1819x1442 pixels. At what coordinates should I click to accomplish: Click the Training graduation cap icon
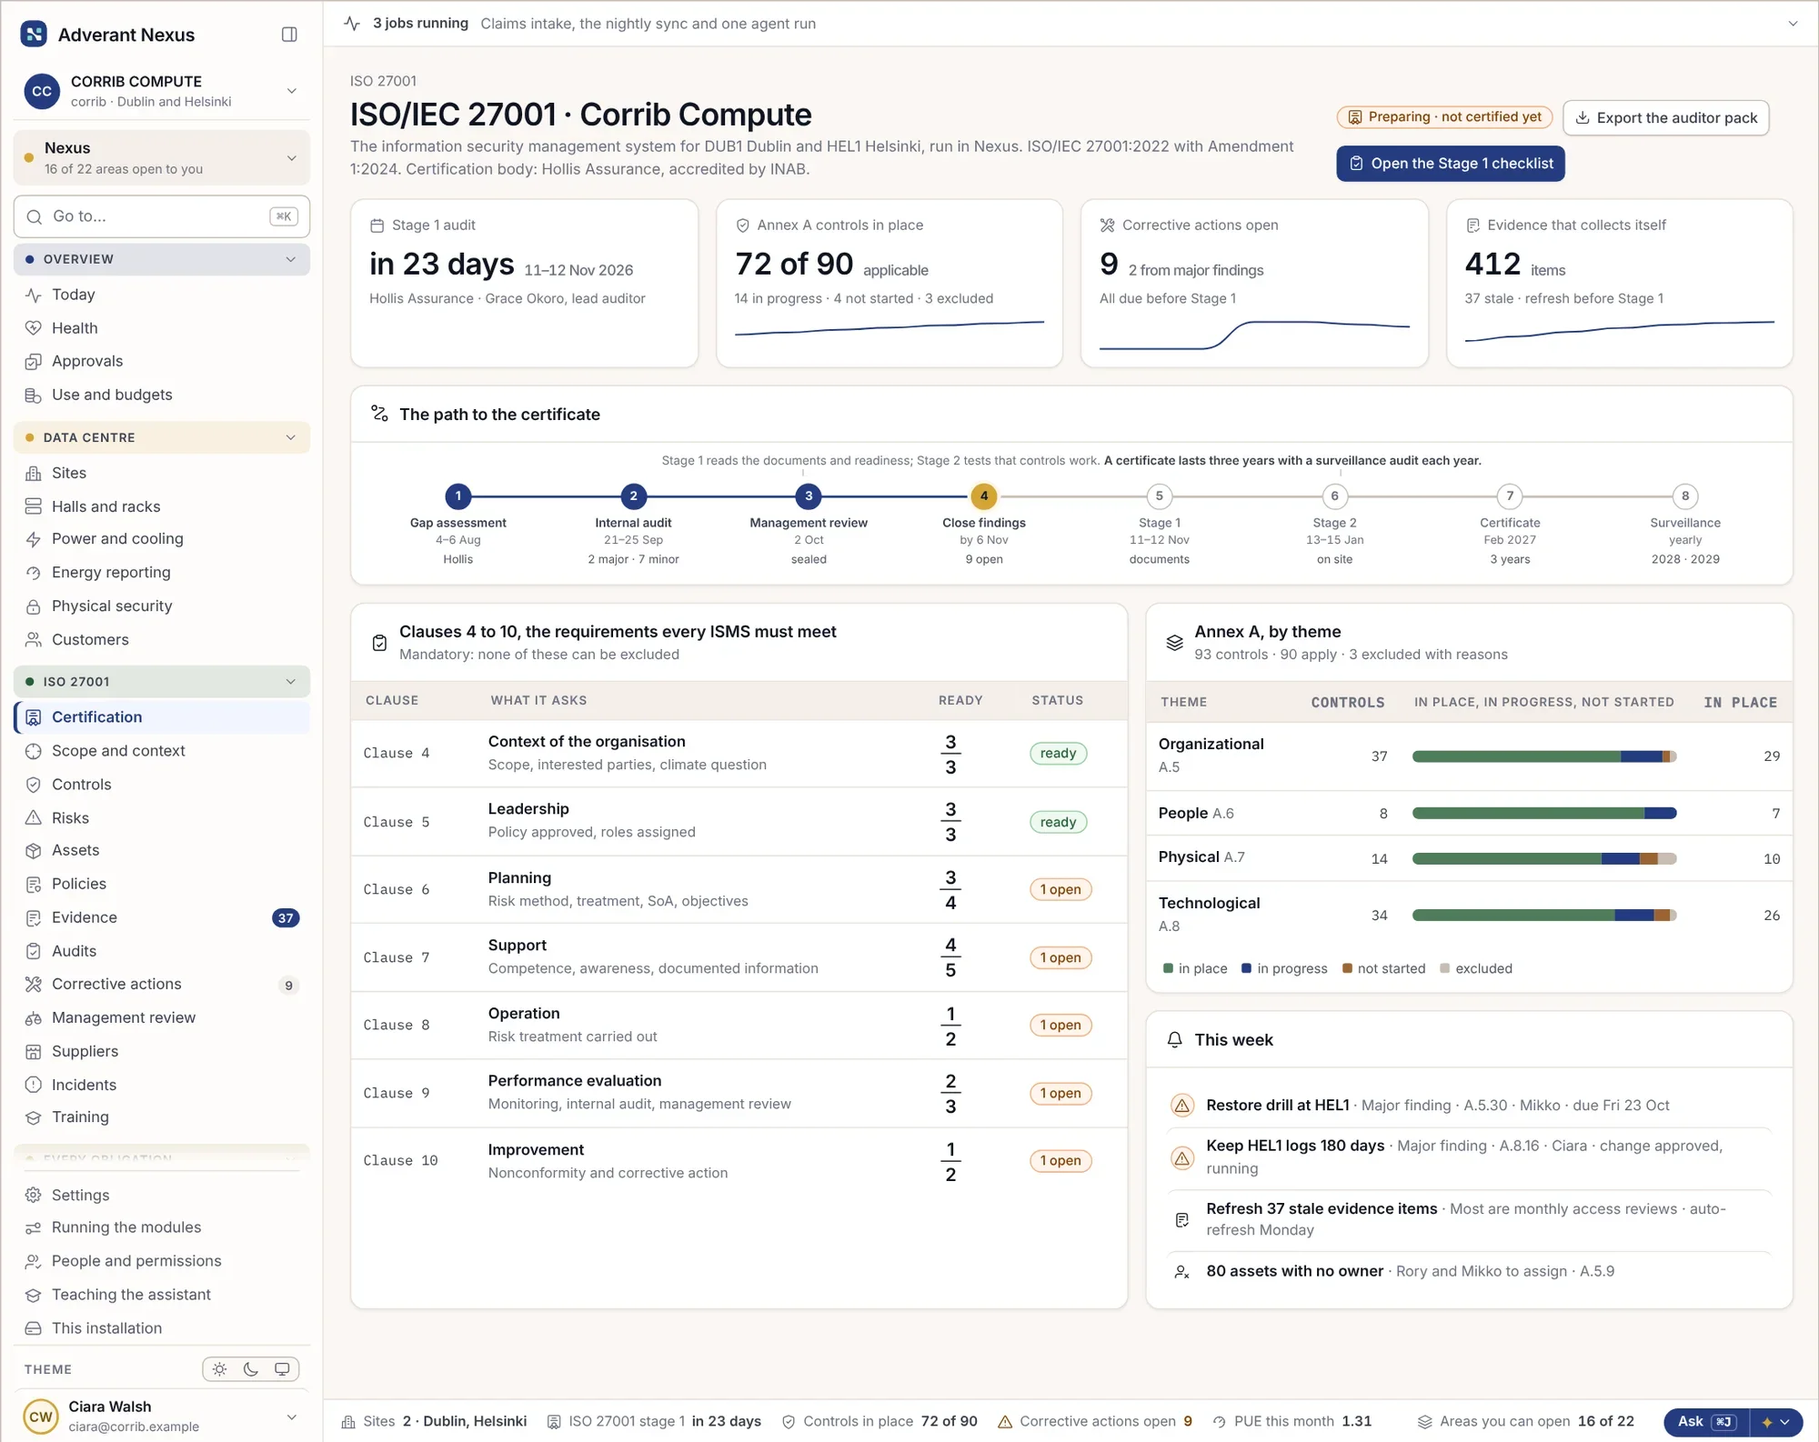[x=34, y=1117]
